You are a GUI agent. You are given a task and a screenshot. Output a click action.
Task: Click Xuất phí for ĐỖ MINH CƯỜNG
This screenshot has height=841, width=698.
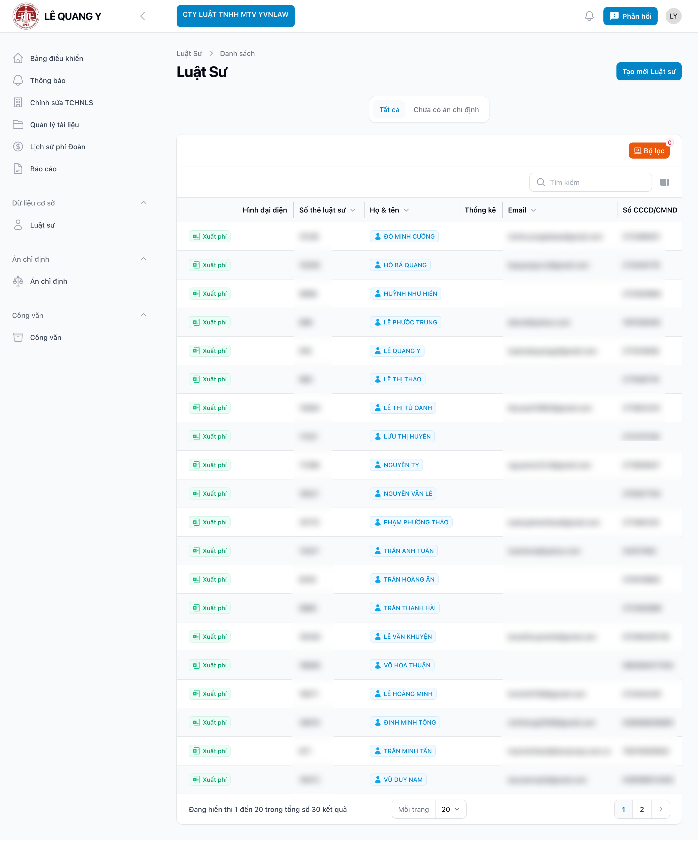210,236
